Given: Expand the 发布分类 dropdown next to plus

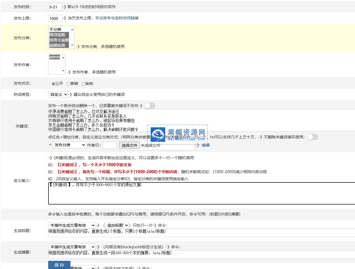Looking at the screenshot, I should coord(69,145).
